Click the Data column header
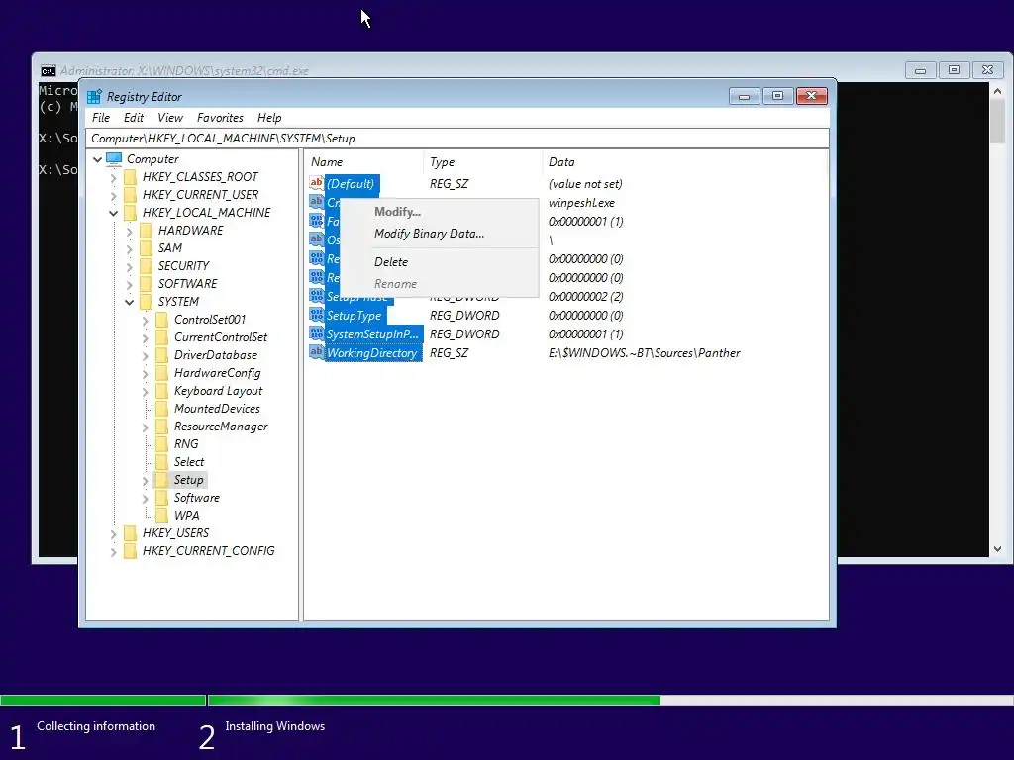 684,162
